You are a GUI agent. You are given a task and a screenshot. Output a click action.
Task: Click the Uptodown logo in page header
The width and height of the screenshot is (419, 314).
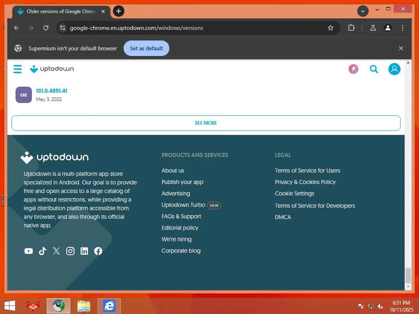click(x=52, y=69)
